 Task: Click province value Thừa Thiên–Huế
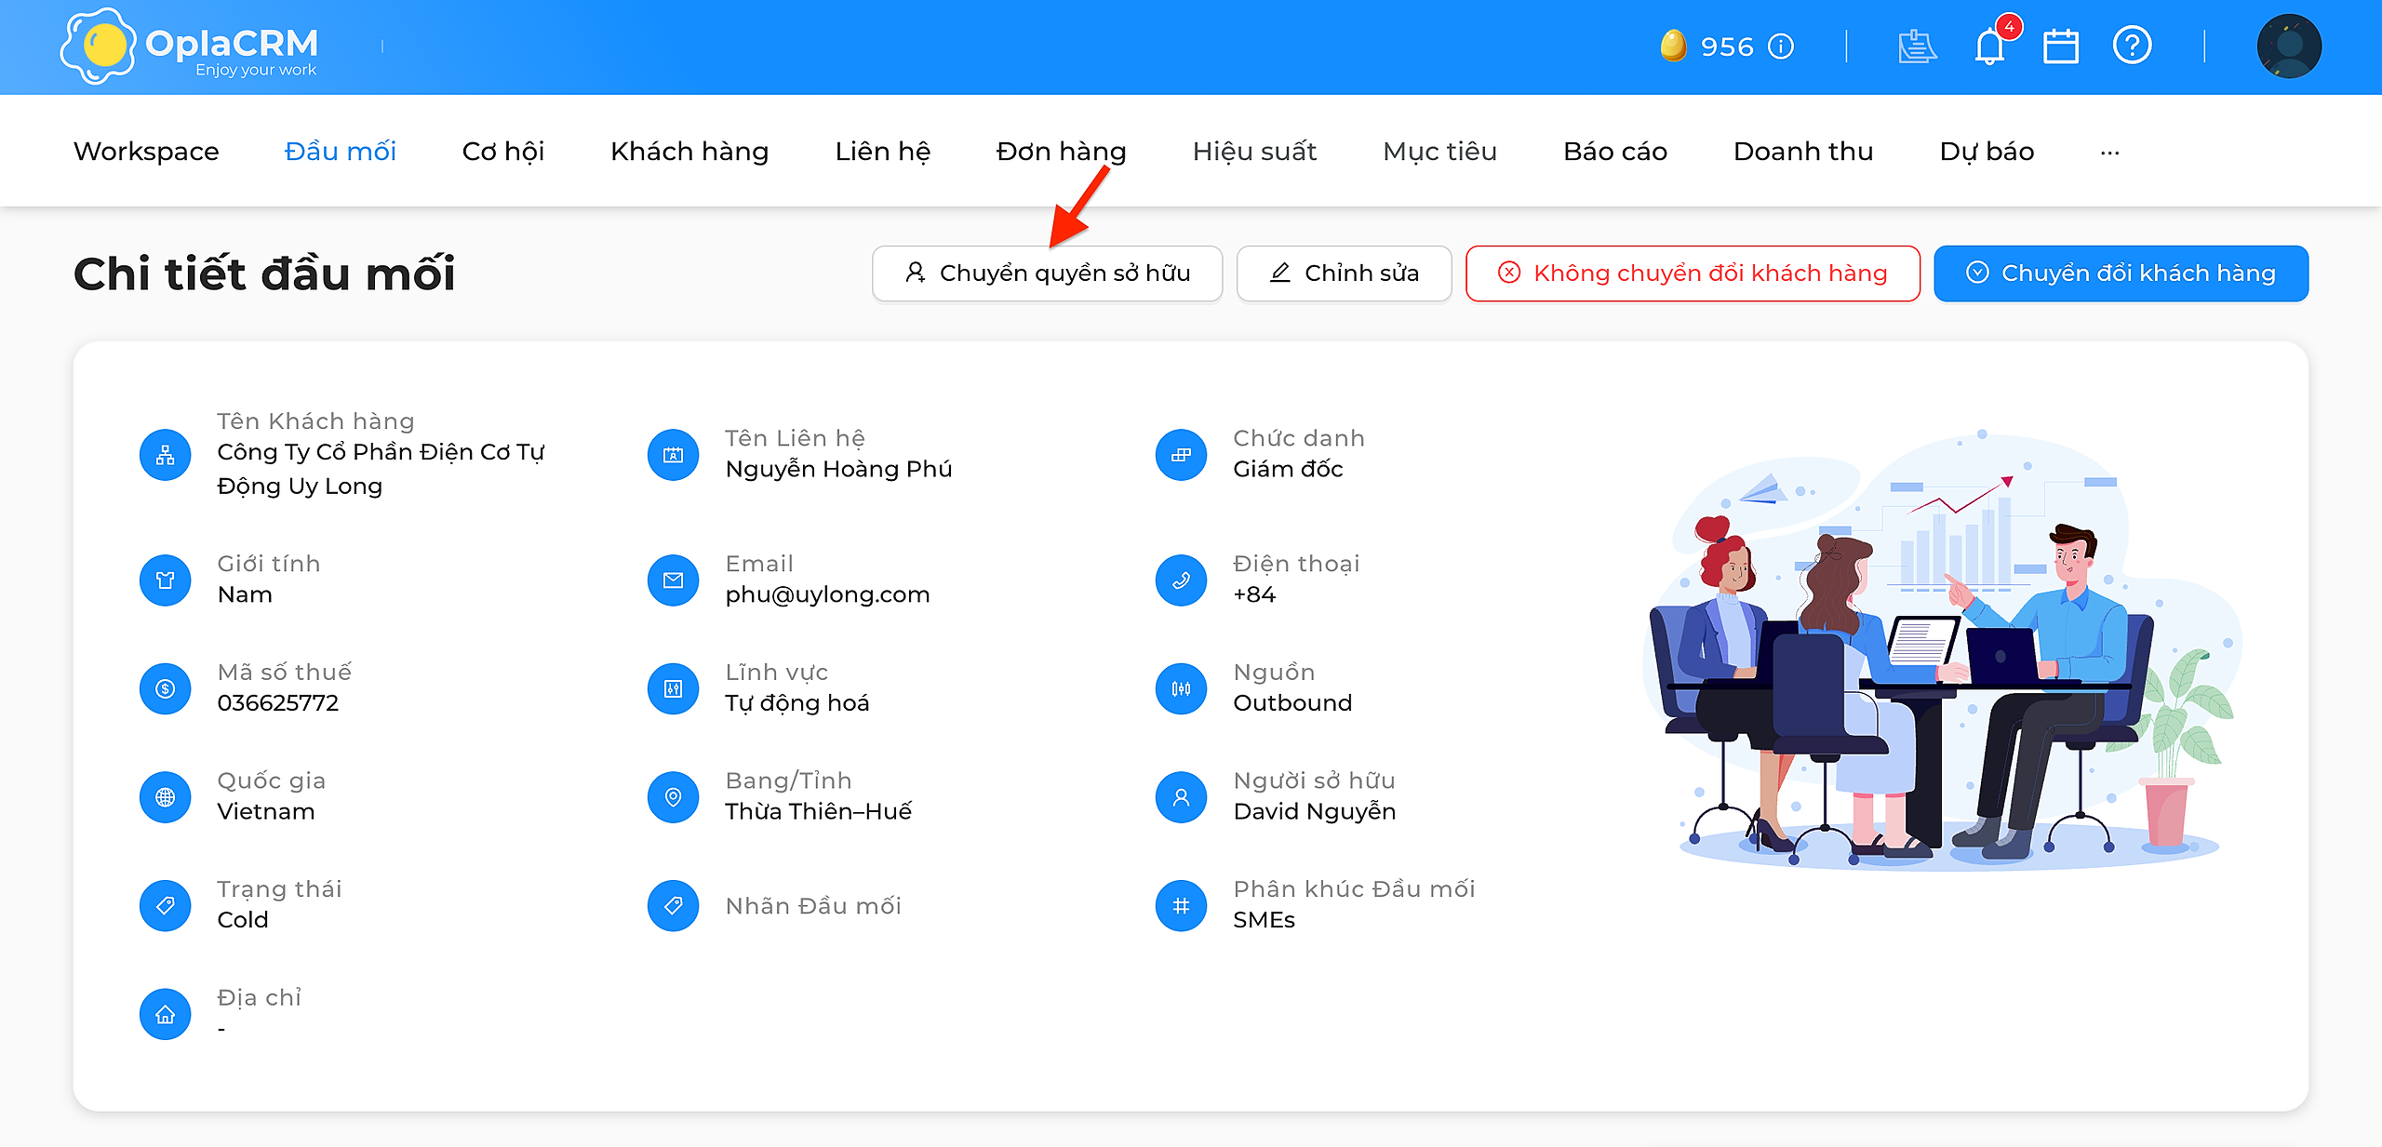(x=818, y=811)
